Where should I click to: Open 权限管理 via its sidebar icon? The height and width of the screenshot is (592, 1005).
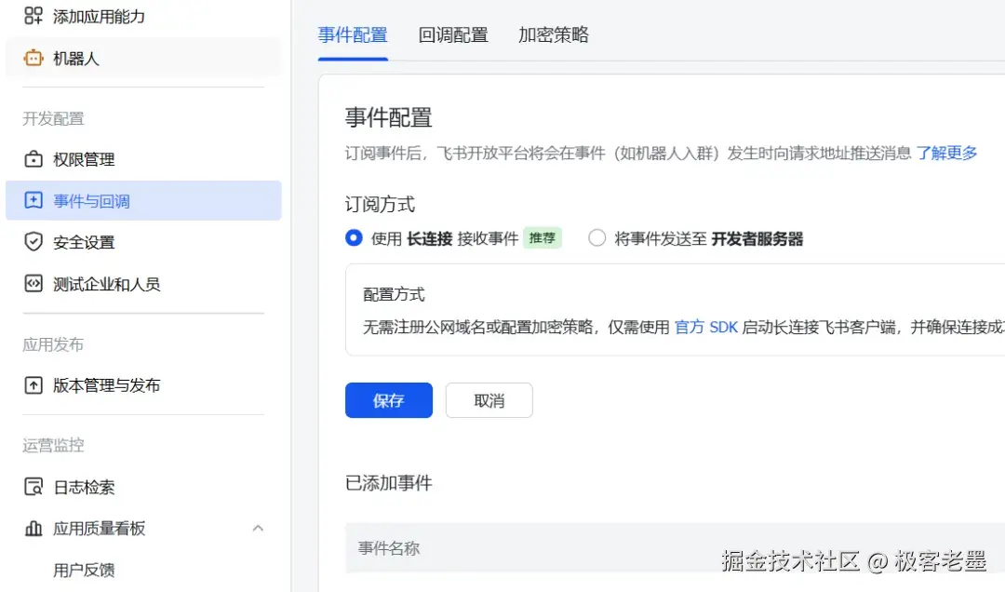point(32,159)
